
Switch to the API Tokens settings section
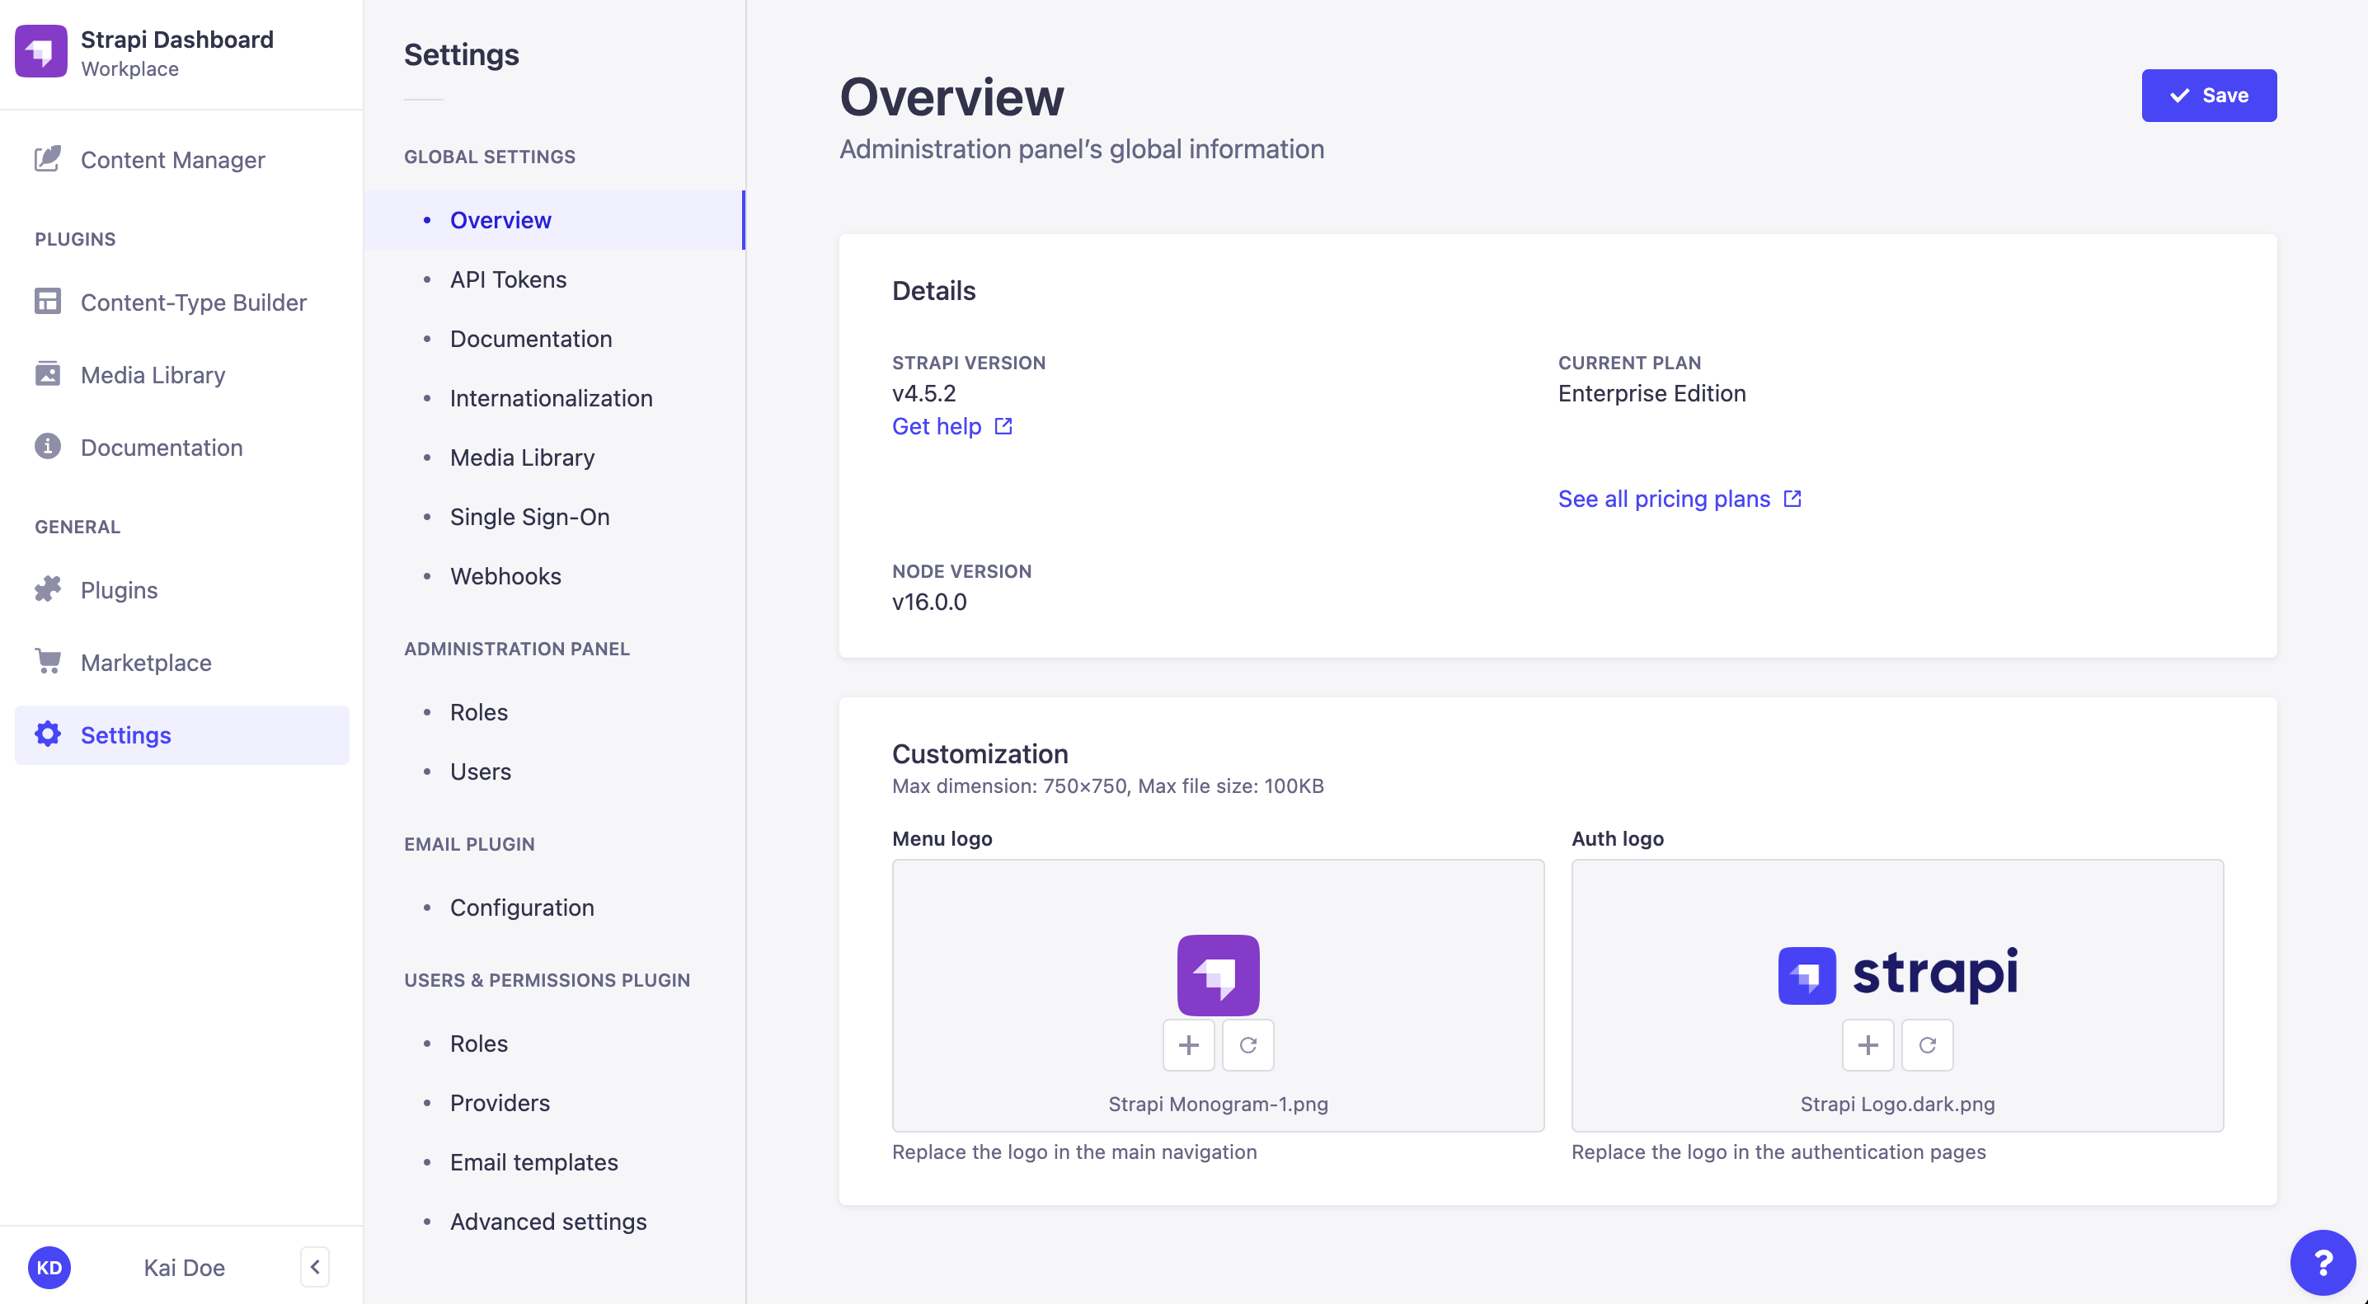507,279
